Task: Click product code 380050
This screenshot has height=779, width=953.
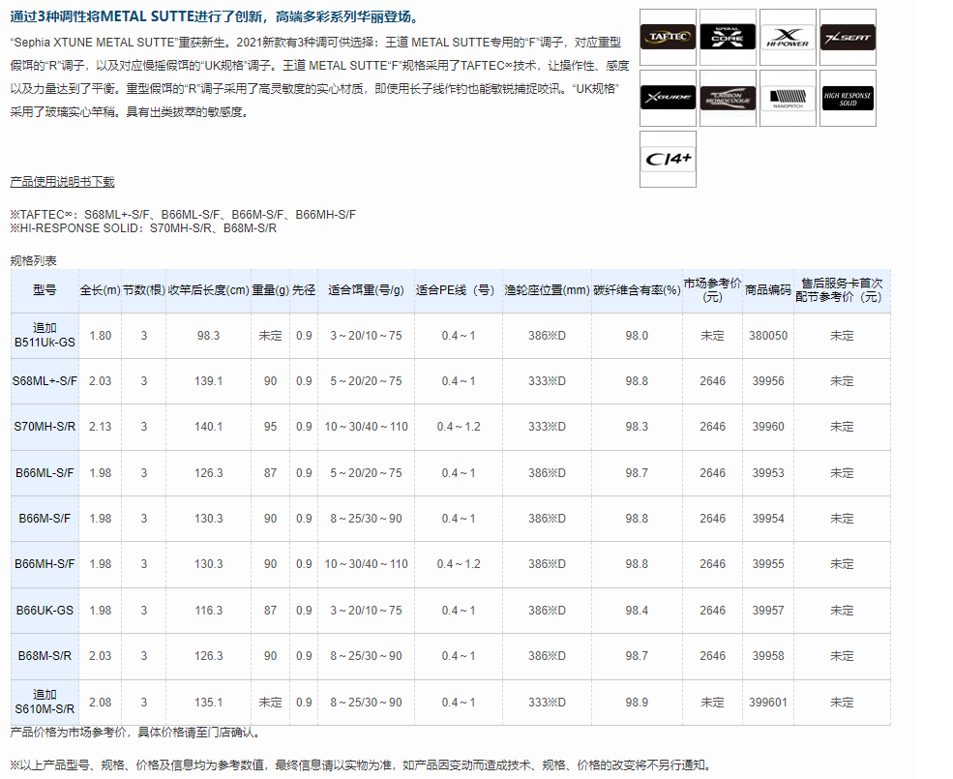Action: [767, 336]
